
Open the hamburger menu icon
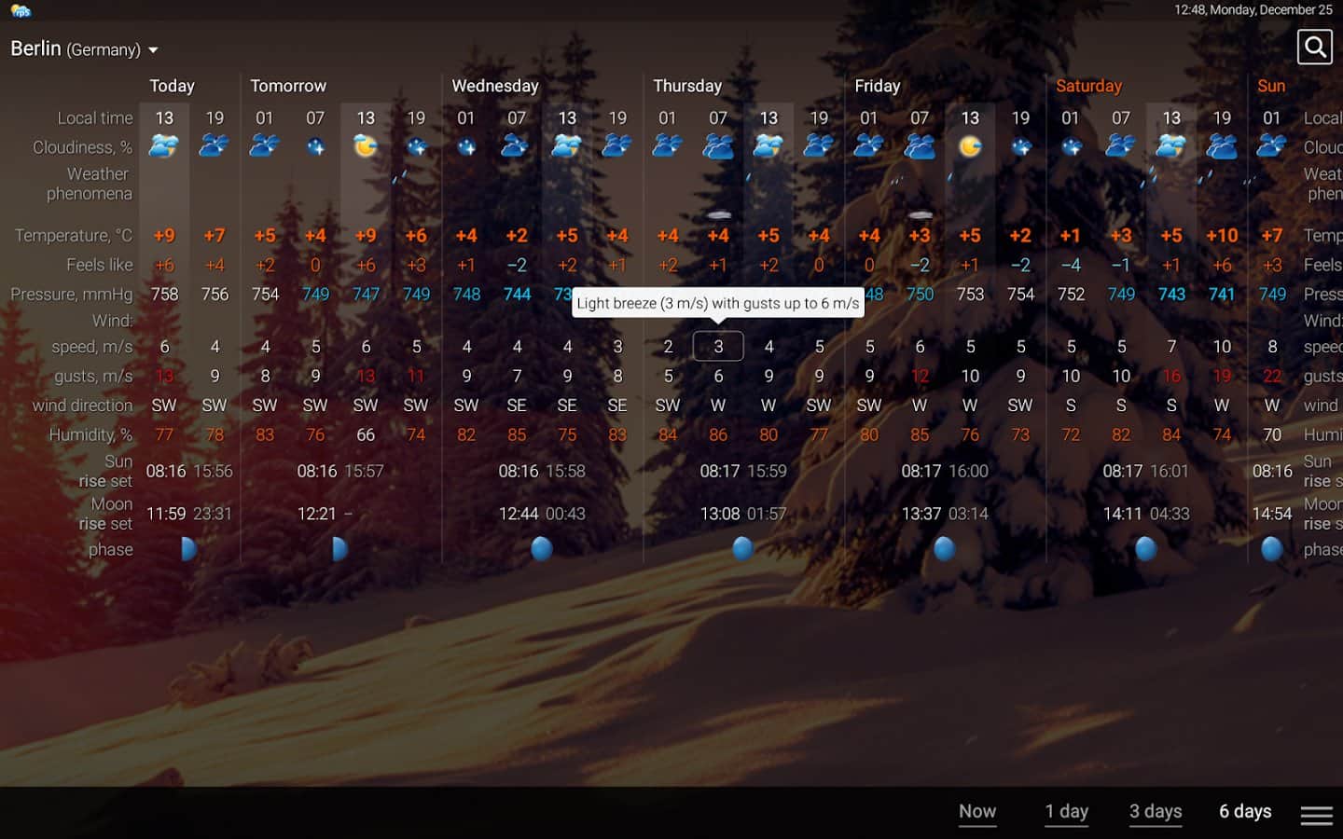pos(1316,814)
